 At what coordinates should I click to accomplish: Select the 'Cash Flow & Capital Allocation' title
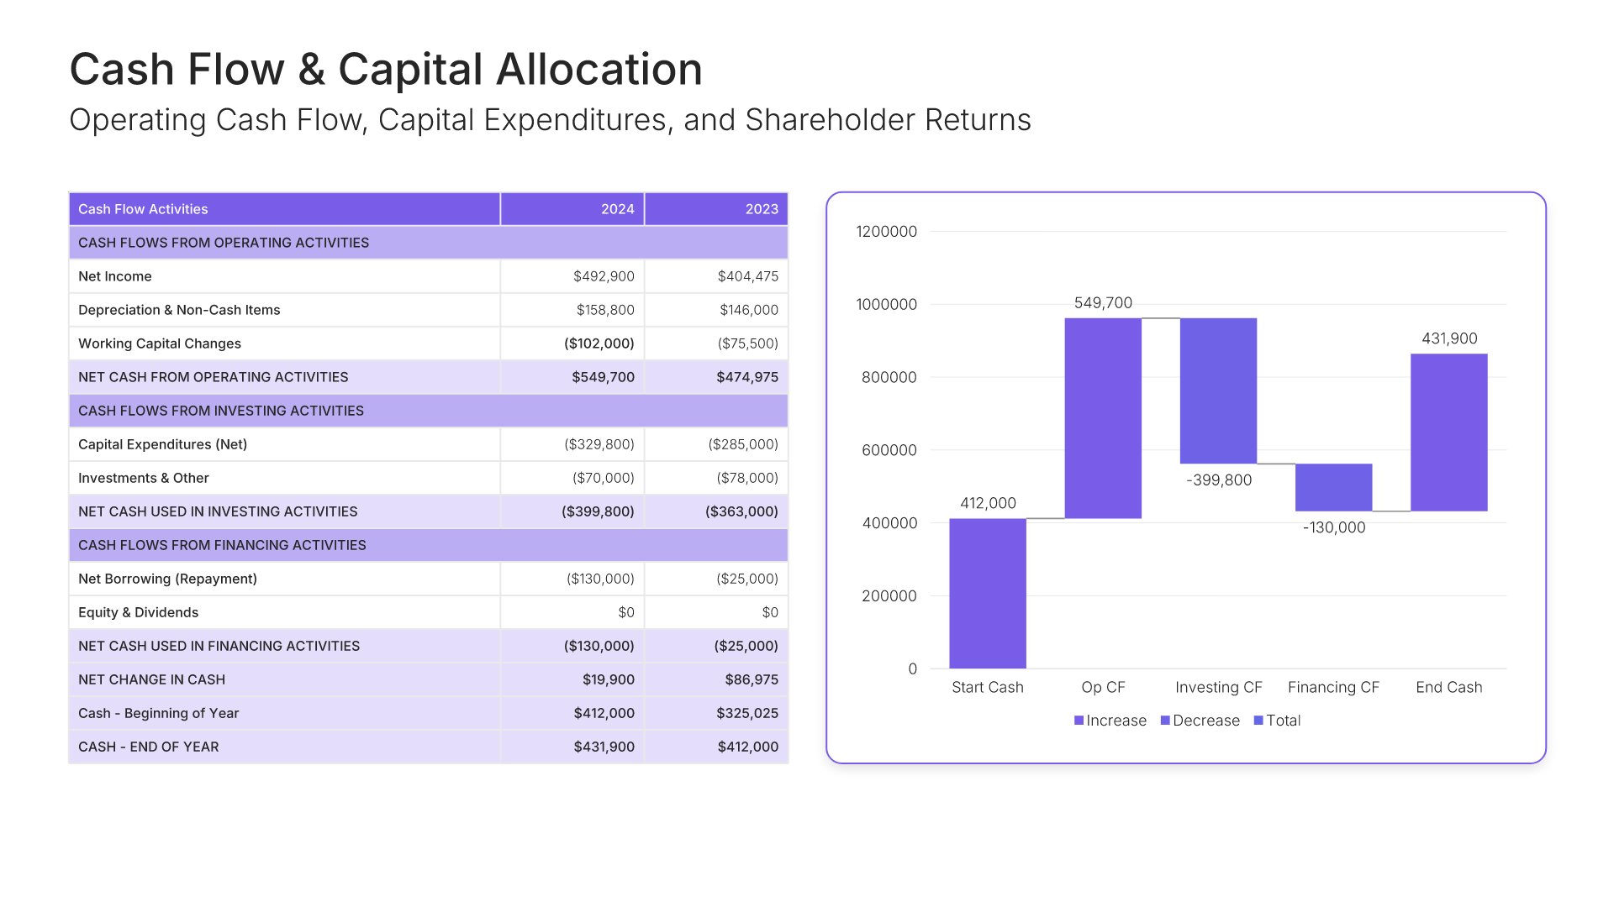point(386,69)
